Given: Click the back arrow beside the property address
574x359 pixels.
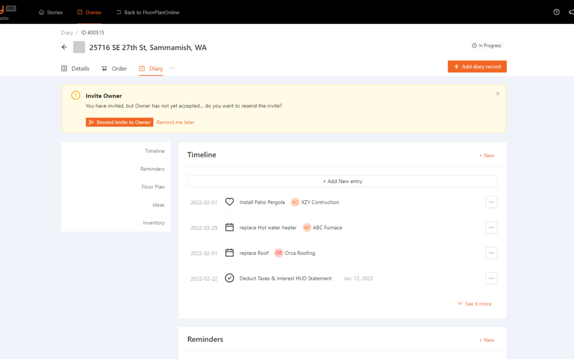Looking at the screenshot, I should click(x=64, y=47).
